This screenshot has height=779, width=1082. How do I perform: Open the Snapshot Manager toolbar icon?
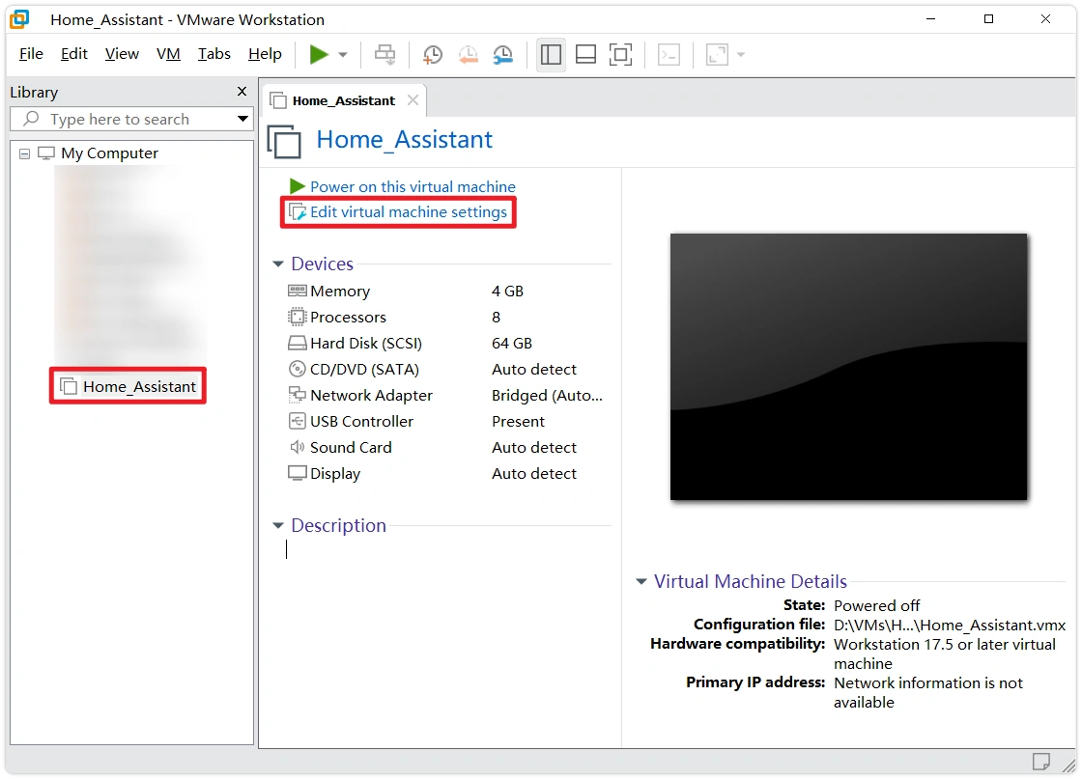tap(503, 54)
